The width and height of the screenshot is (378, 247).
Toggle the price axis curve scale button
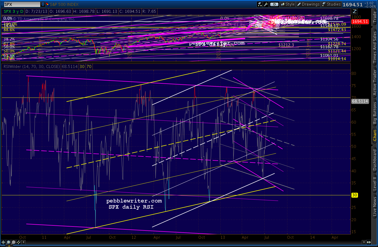click(355, 11)
